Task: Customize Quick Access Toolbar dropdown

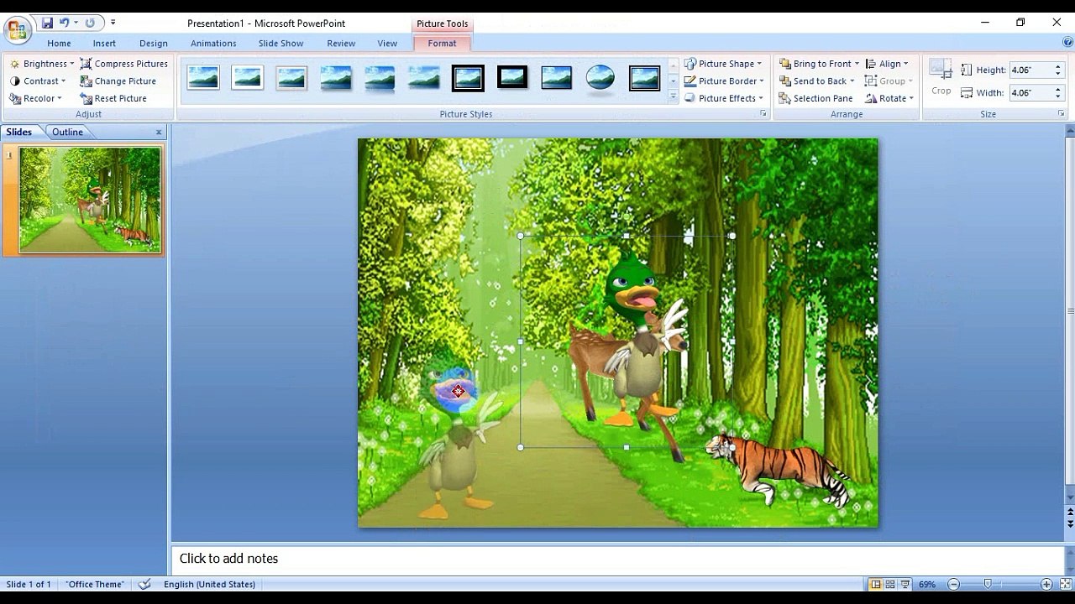Action: [113, 23]
